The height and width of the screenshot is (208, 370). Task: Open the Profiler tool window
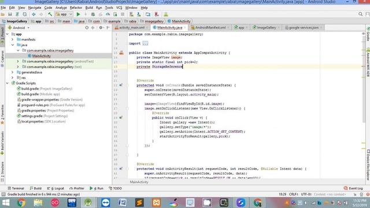pyautogui.click(x=77, y=188)
